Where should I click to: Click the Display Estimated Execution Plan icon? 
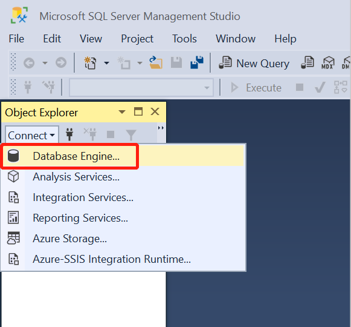pos(341,87)
